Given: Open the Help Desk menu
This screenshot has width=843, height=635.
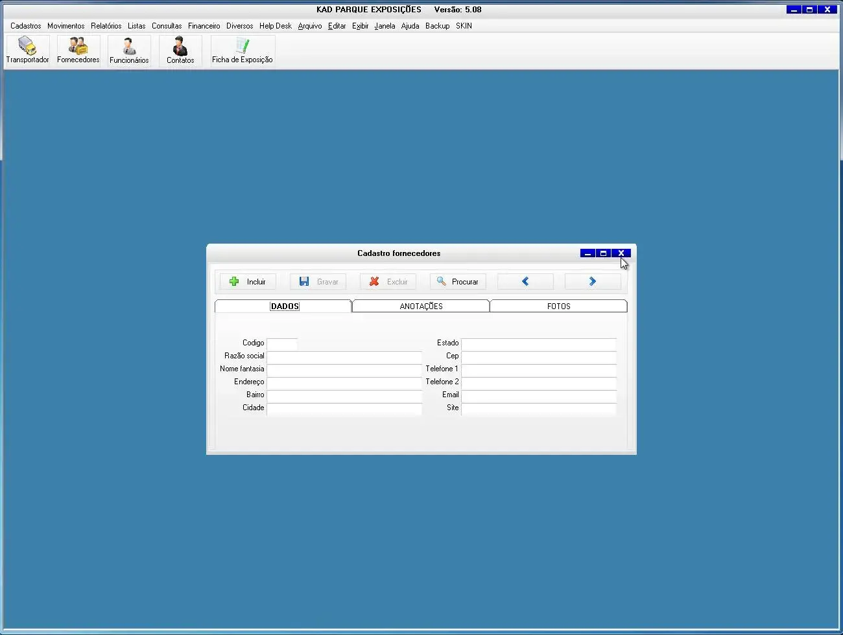Looking at the screenshot, I should (276, 26).
